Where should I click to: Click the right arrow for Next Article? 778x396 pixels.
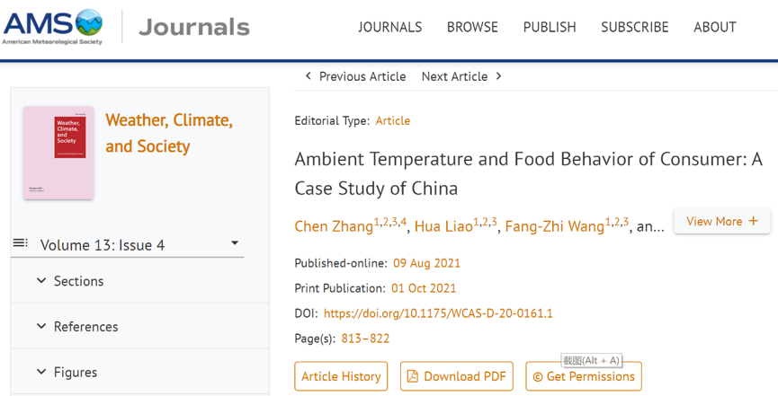499,76
